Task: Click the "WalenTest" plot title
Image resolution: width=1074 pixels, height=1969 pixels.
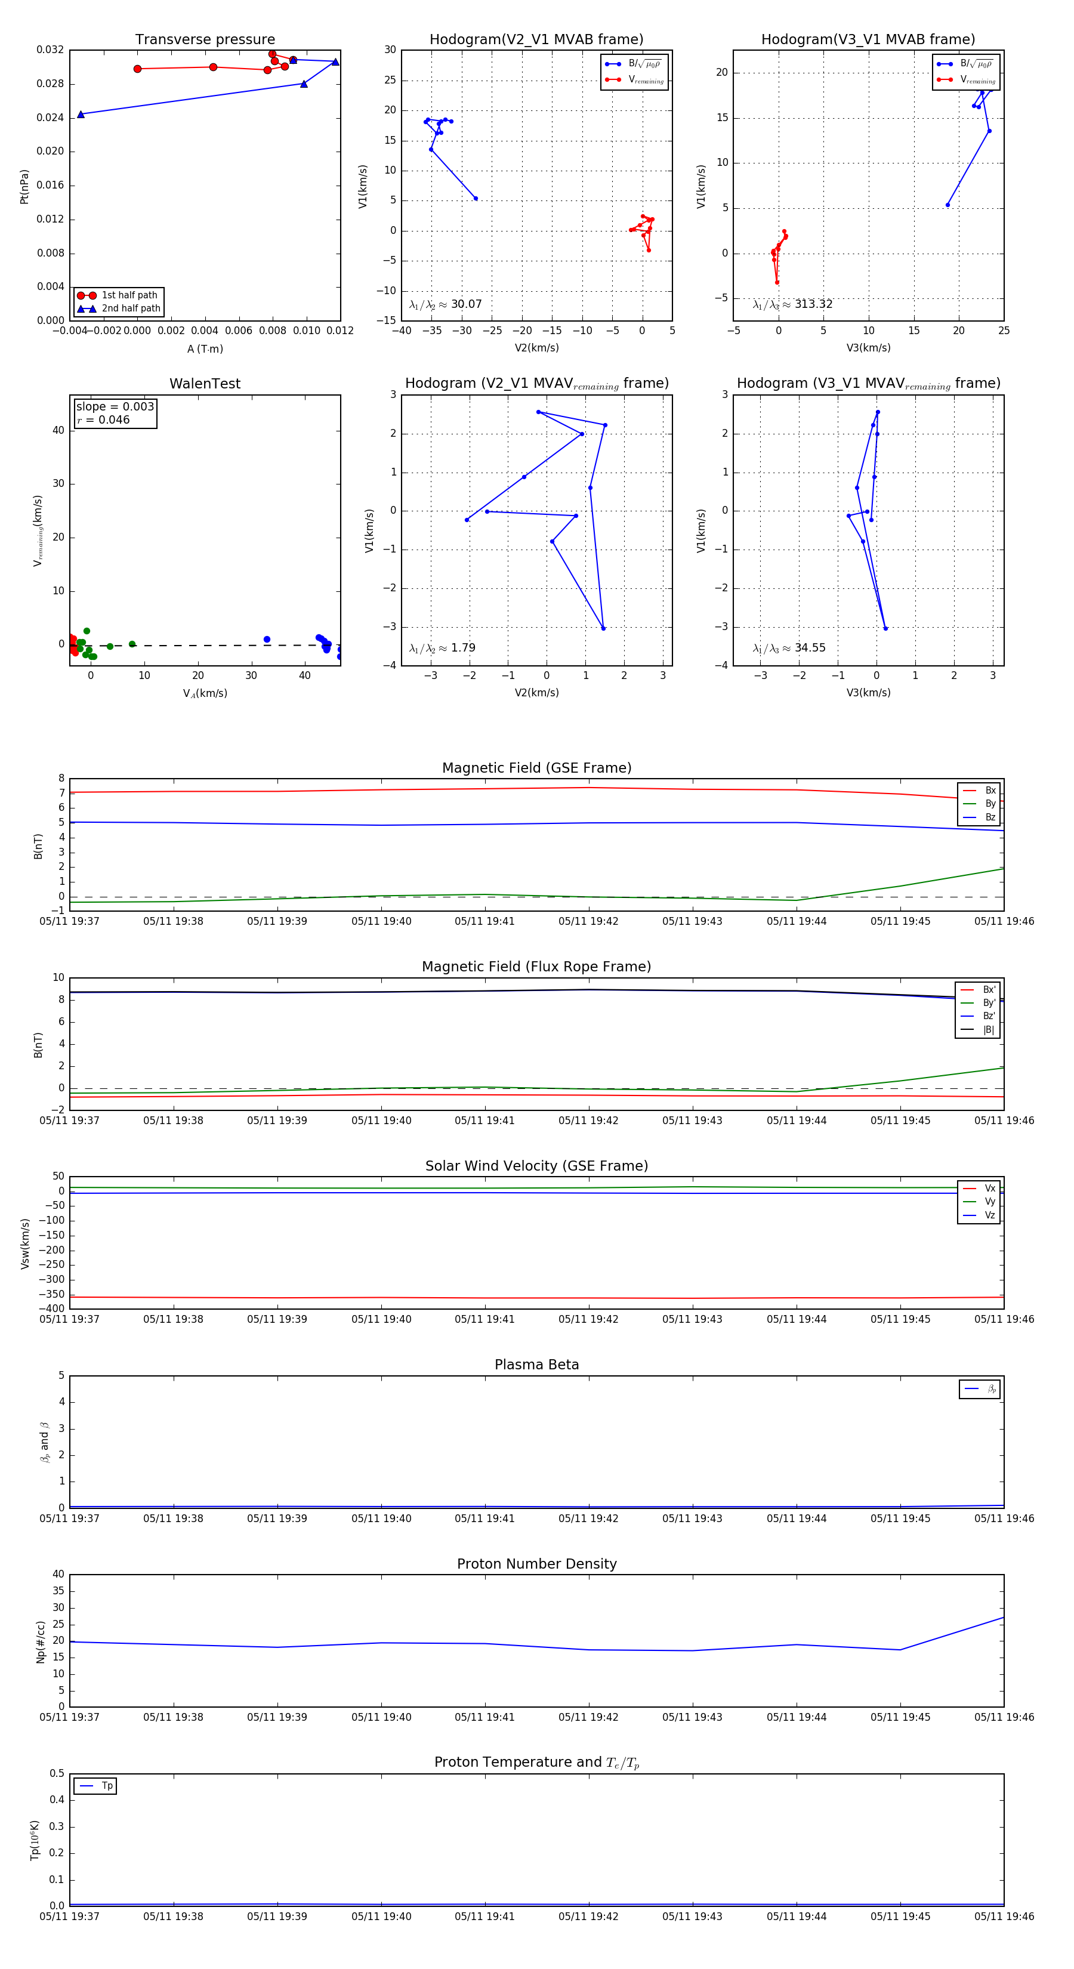Action: (205, 384)
